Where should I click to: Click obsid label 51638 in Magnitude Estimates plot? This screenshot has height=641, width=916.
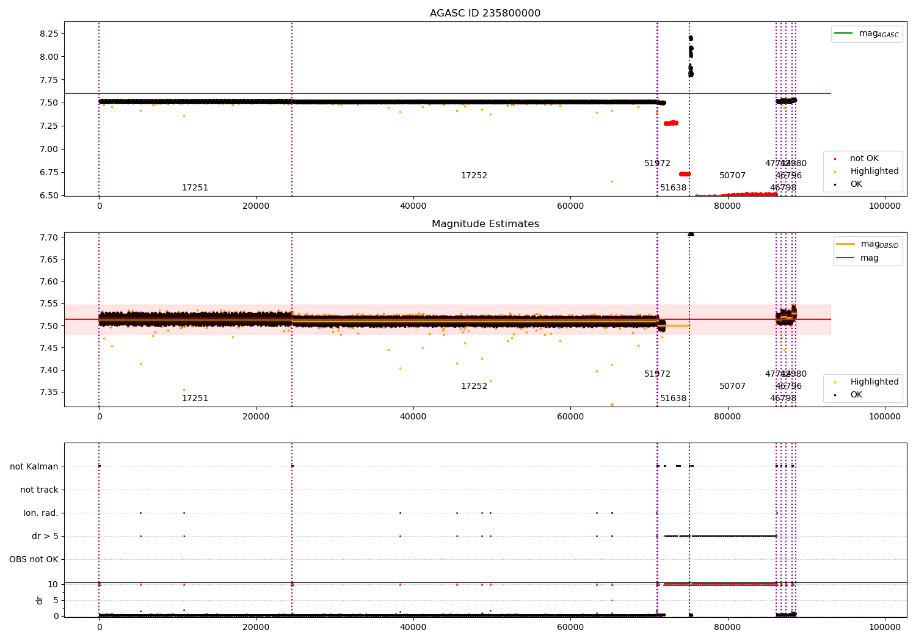point(673,399)
